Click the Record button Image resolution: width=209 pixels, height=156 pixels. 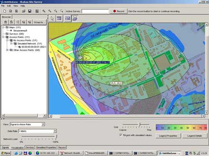click(x=119, y=11)
